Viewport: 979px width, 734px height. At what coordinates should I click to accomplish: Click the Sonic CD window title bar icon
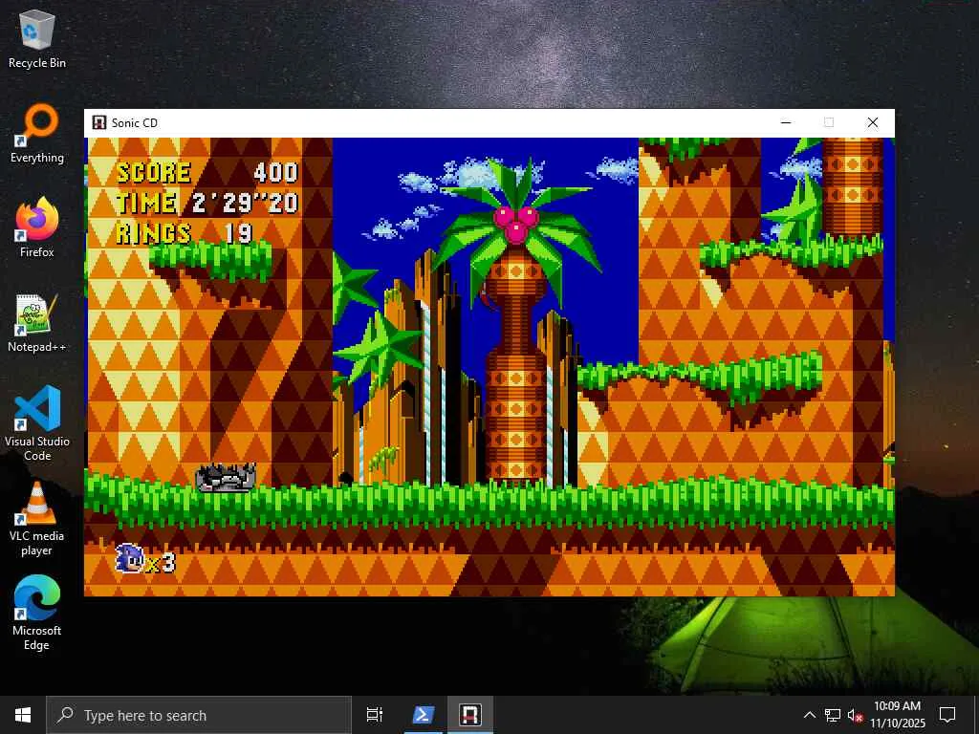98,122
